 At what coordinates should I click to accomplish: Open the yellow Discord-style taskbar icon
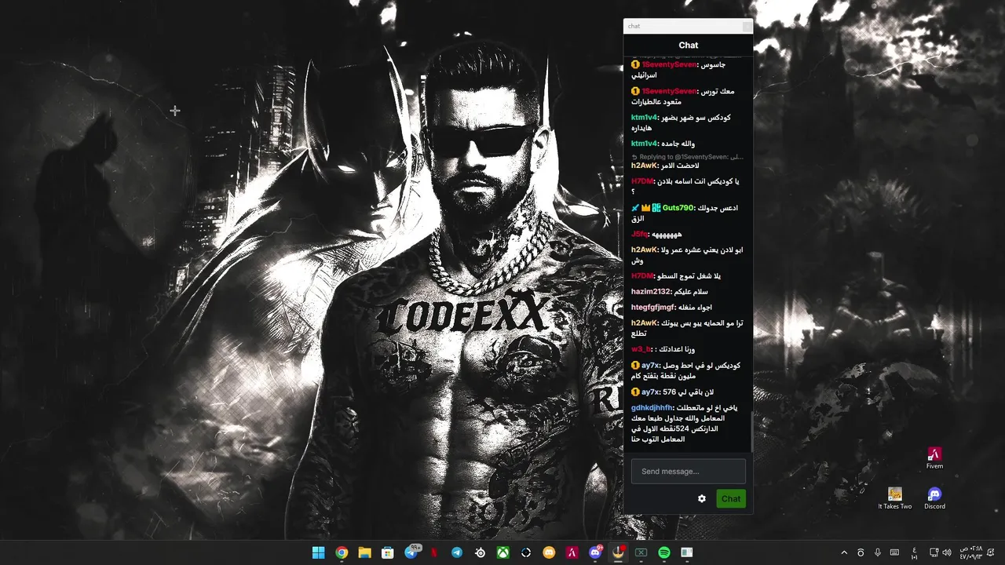point(549,552)
